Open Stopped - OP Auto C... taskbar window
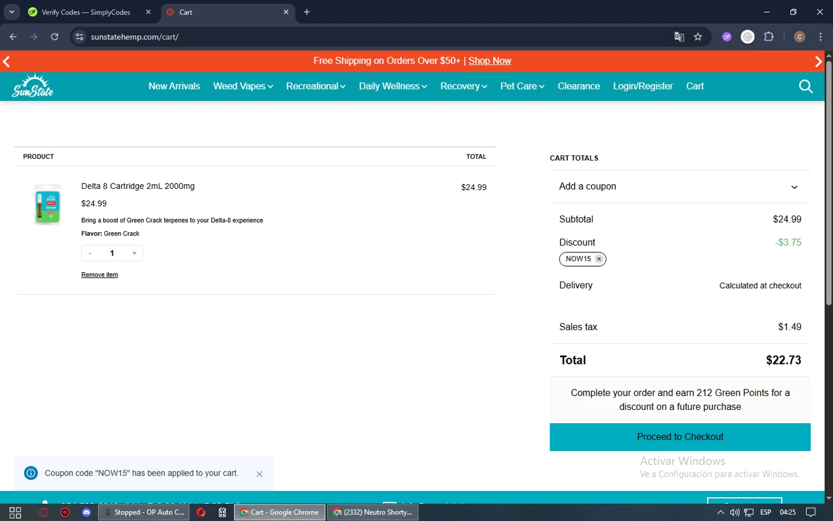The height and width of the screenshot is (521, 833). point(144,512)
